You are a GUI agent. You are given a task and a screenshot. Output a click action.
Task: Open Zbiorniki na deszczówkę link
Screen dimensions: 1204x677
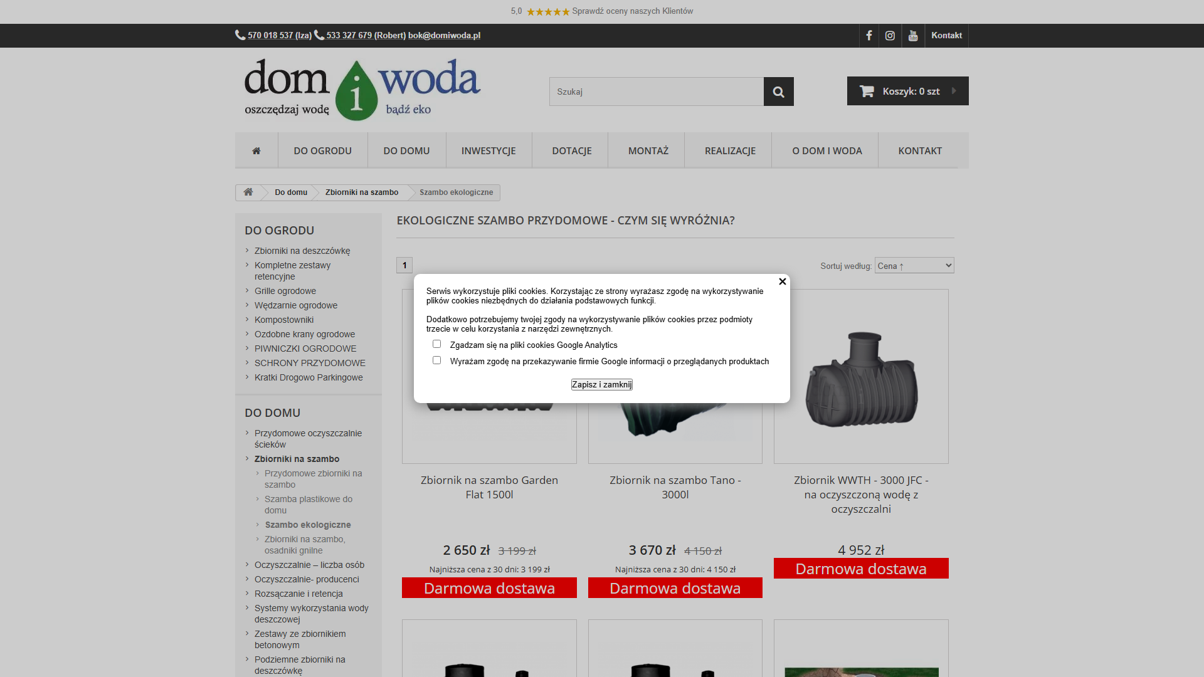click(302, 251)
